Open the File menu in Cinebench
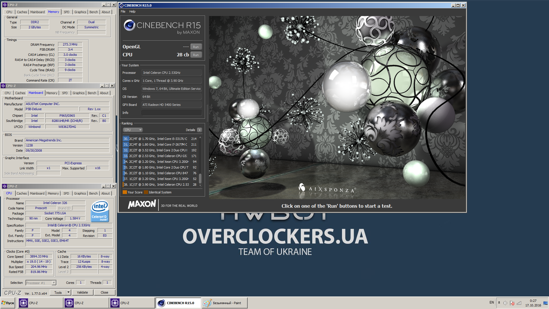Viewport: 549px width, 309px height. tap(123, 11)
